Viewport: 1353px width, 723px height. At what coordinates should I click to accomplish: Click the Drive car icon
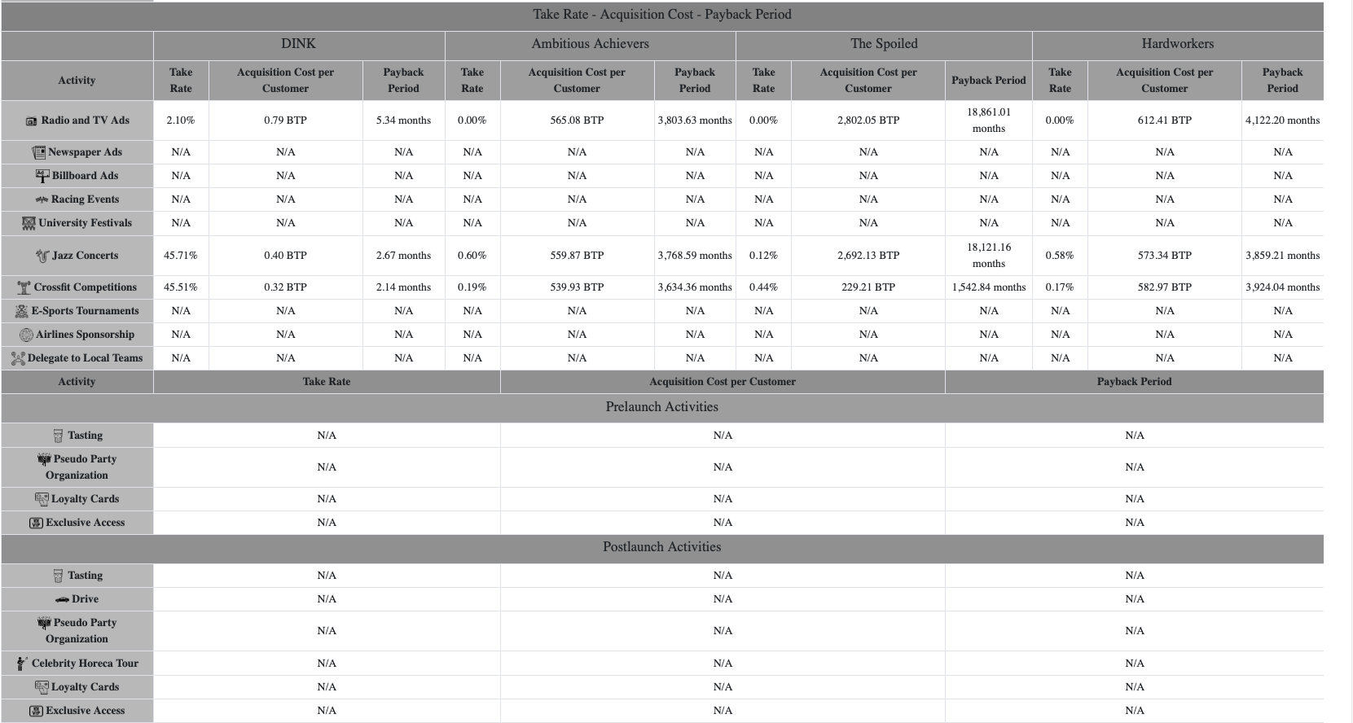(62, 599)
